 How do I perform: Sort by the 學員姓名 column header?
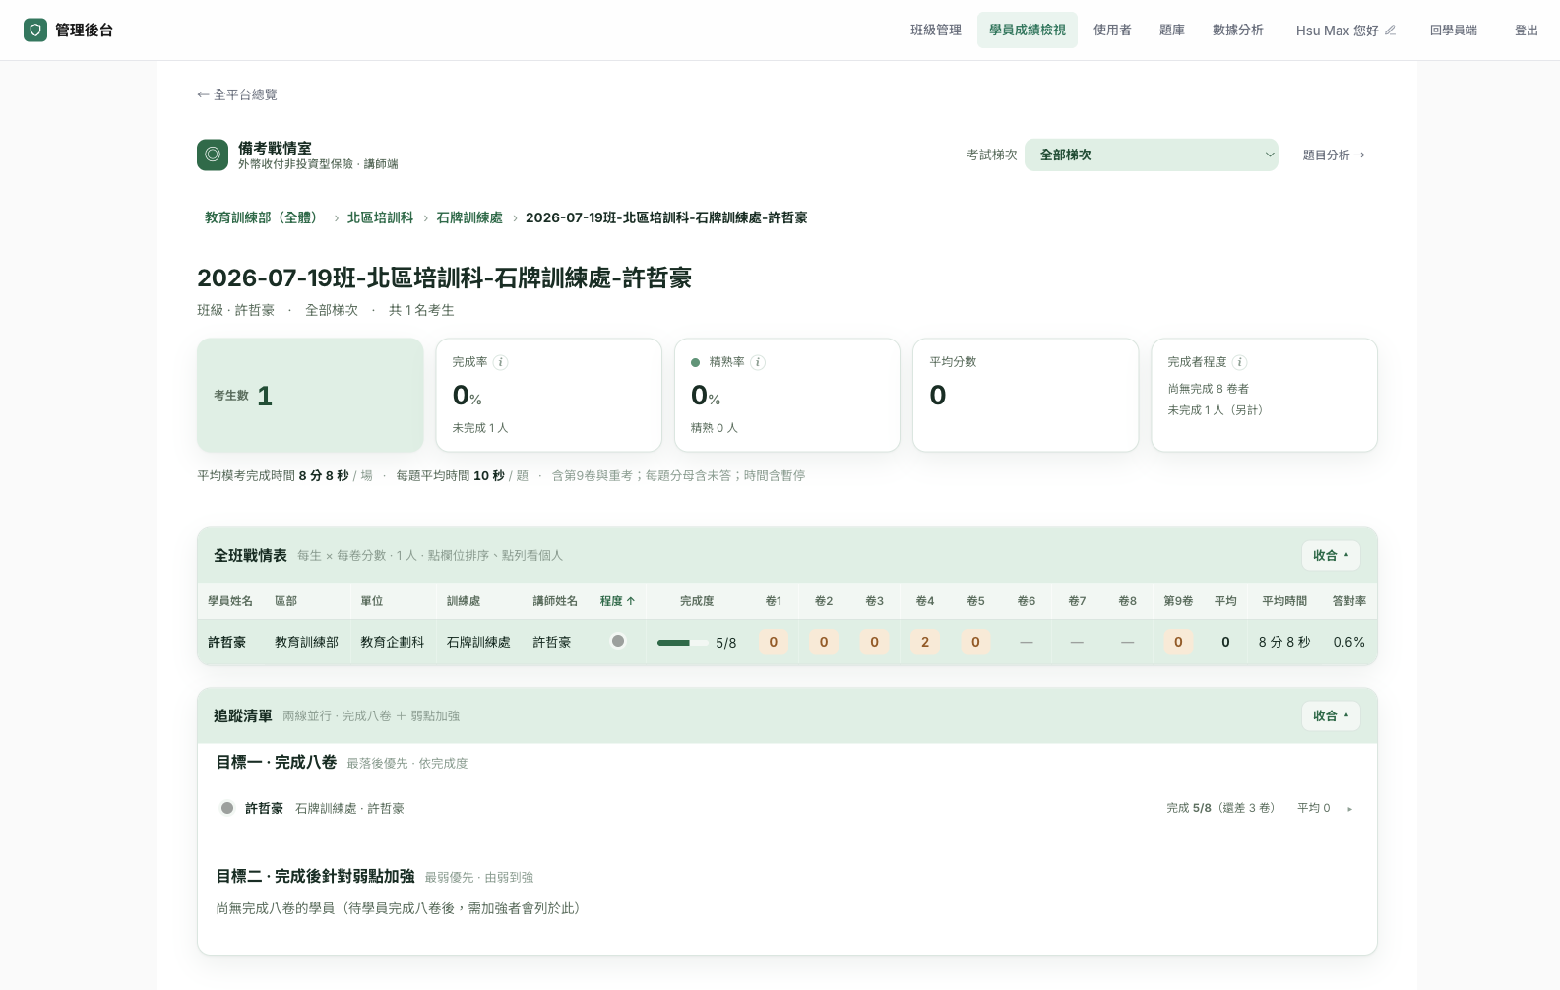[x=230, y=600]
